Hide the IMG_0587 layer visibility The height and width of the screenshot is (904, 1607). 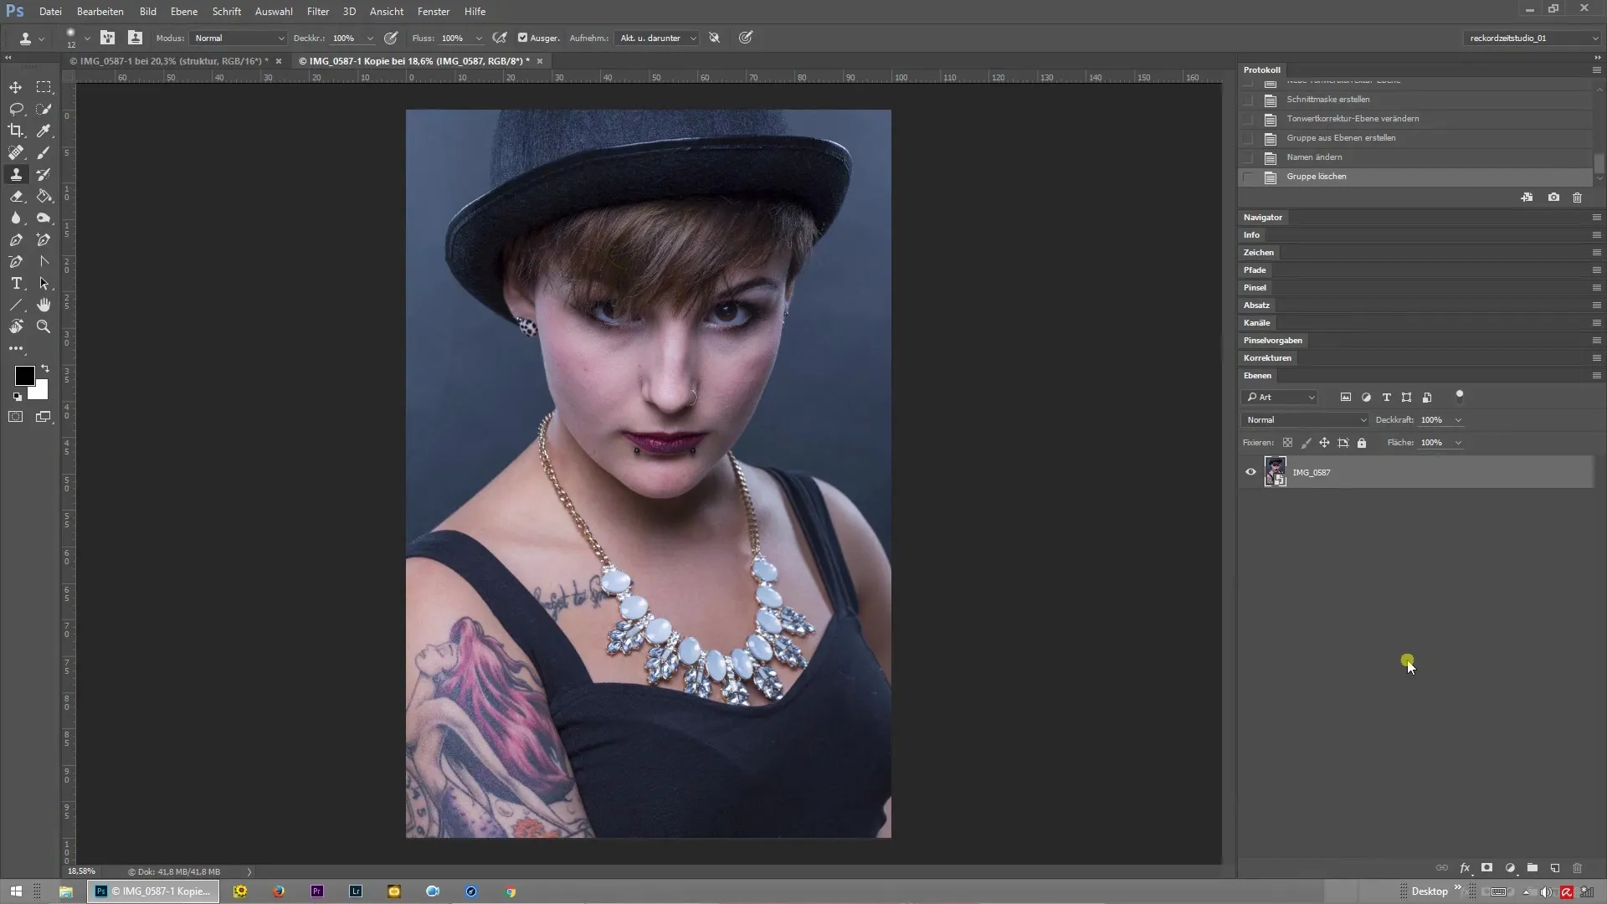click(x=1250, y=472)
